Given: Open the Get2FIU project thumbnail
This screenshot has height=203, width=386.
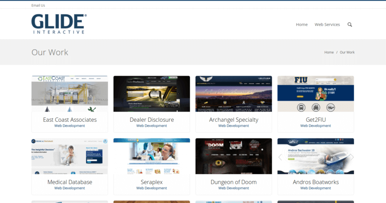Looking at the screenshot, I should point(315,94).
